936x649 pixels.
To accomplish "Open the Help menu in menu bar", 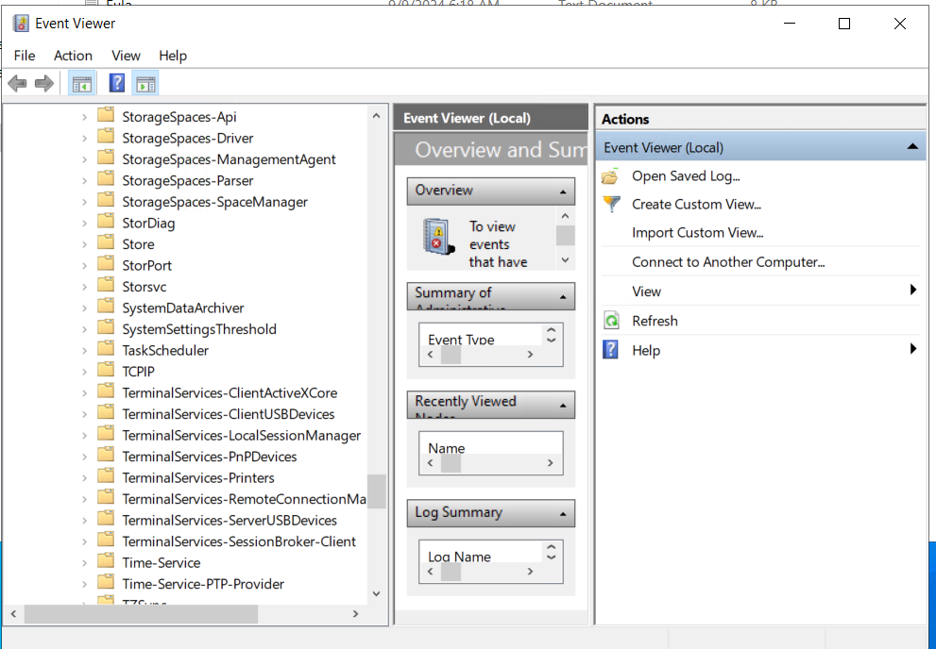I will 173,56.
